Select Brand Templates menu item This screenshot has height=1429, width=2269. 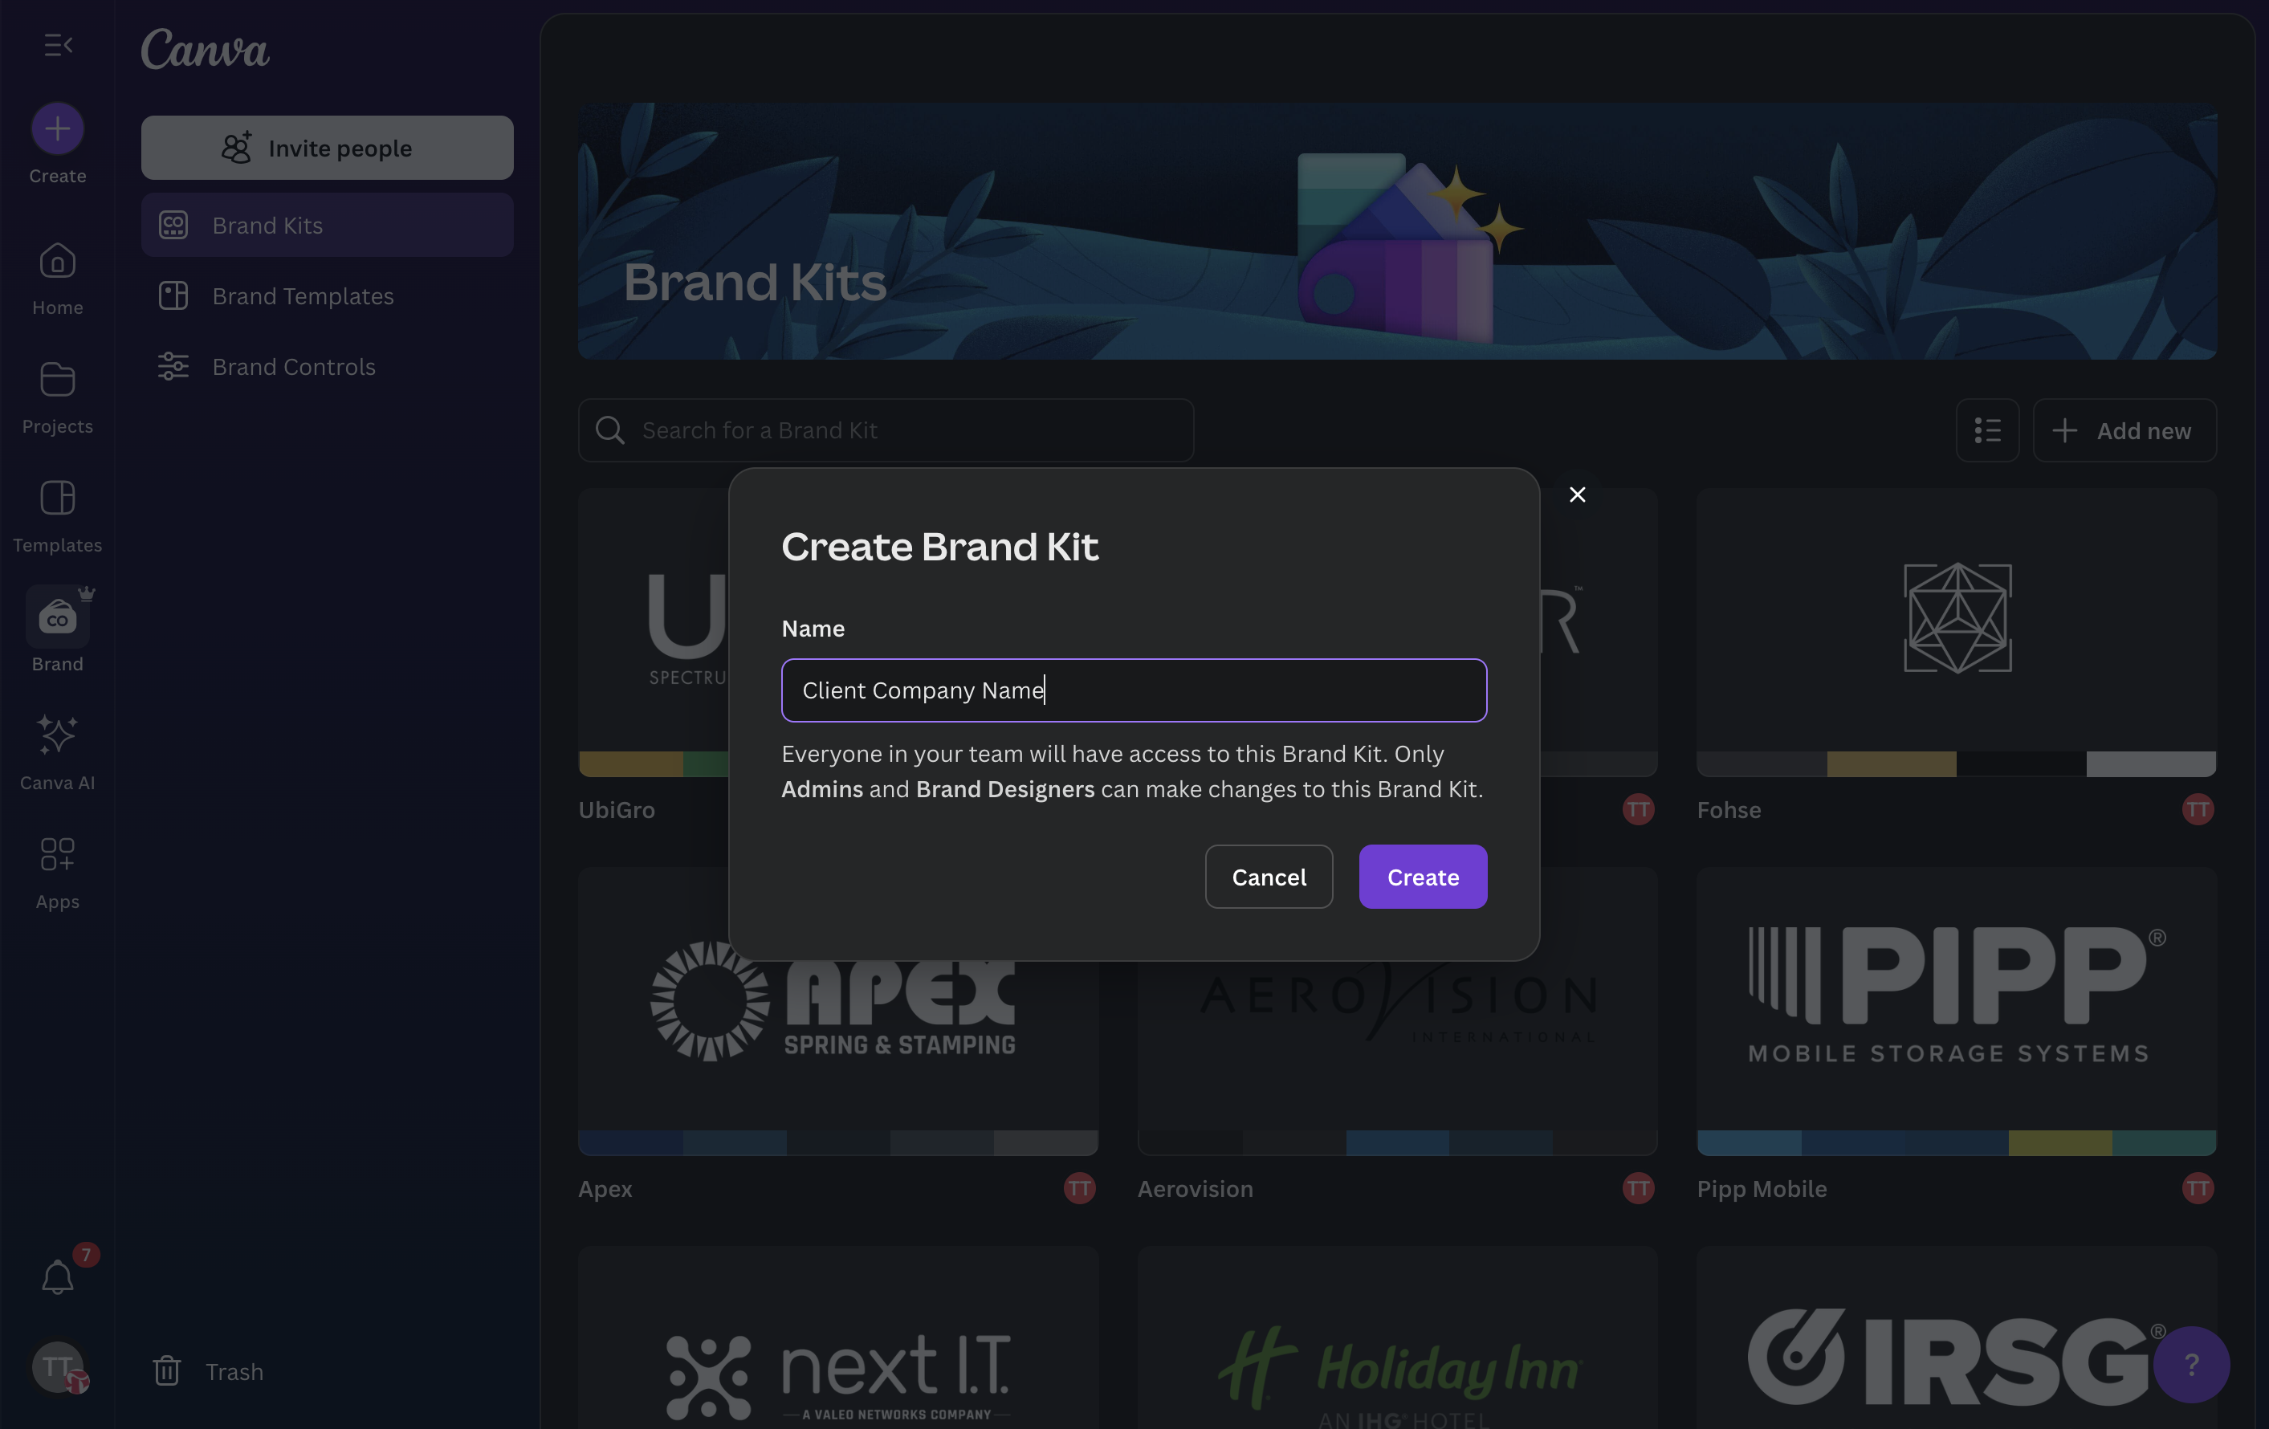(x=327, y=295)
